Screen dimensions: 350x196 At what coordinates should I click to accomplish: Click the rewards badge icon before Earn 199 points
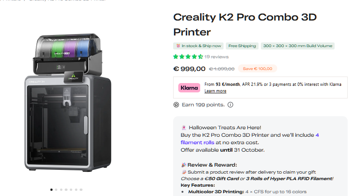[176, 105]
